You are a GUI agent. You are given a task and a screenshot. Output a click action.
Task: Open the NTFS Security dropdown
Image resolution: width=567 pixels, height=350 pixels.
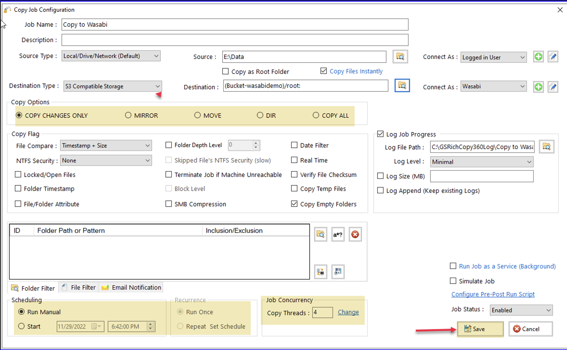(x=106, y=160)
